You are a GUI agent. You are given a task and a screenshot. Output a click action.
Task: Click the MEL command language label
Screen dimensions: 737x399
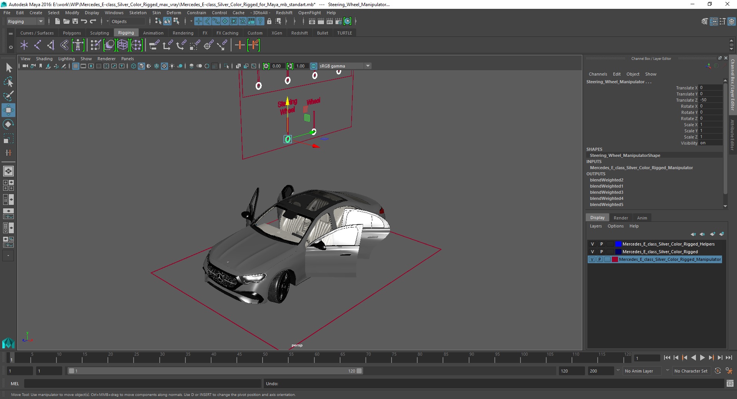pyautogui.click(x=15, y=384)
